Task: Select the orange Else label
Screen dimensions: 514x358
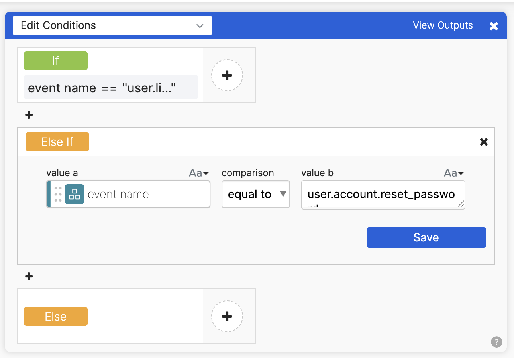Action: [x=55, y=317]
